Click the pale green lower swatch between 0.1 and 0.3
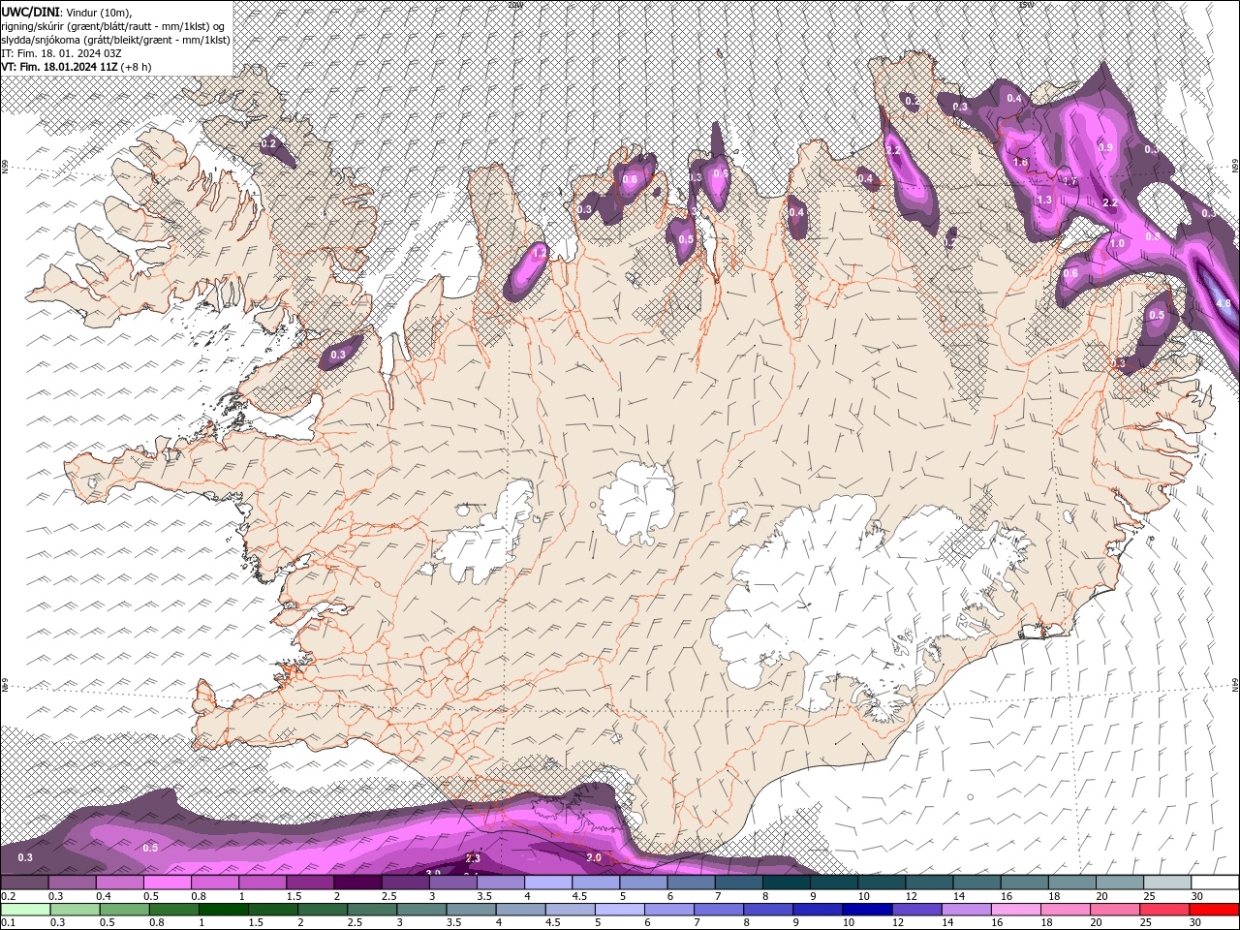This screenshot has width=1240, height=930. pyautogui.click(x=25, y=910)
